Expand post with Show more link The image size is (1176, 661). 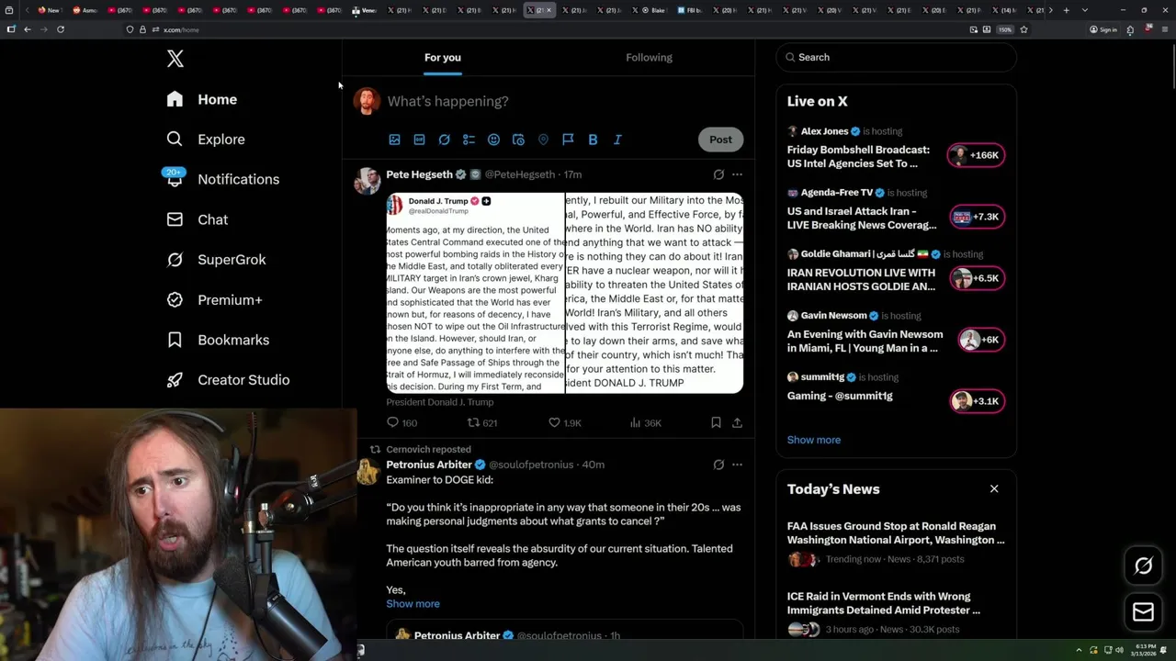click(413, 604)
